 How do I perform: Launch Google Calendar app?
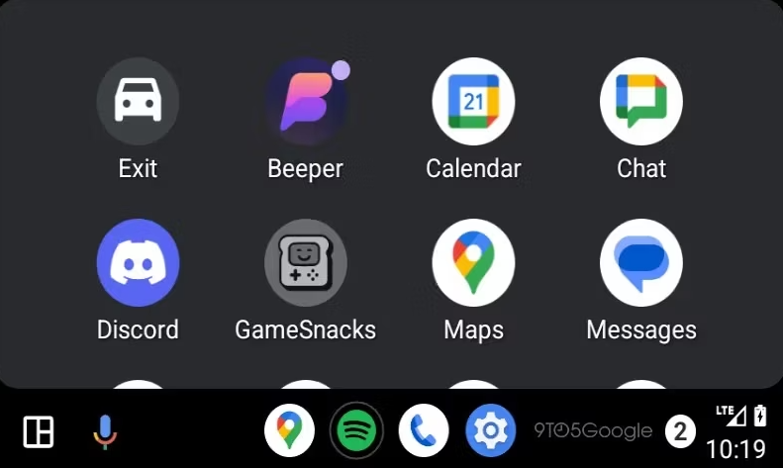[x=473, y=101]
